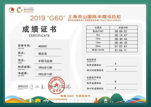Select gender net-time rank value 4
151x107 pixels.
(x=116, y=69)
